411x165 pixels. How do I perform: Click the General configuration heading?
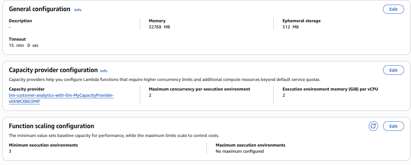pos(40,9)
